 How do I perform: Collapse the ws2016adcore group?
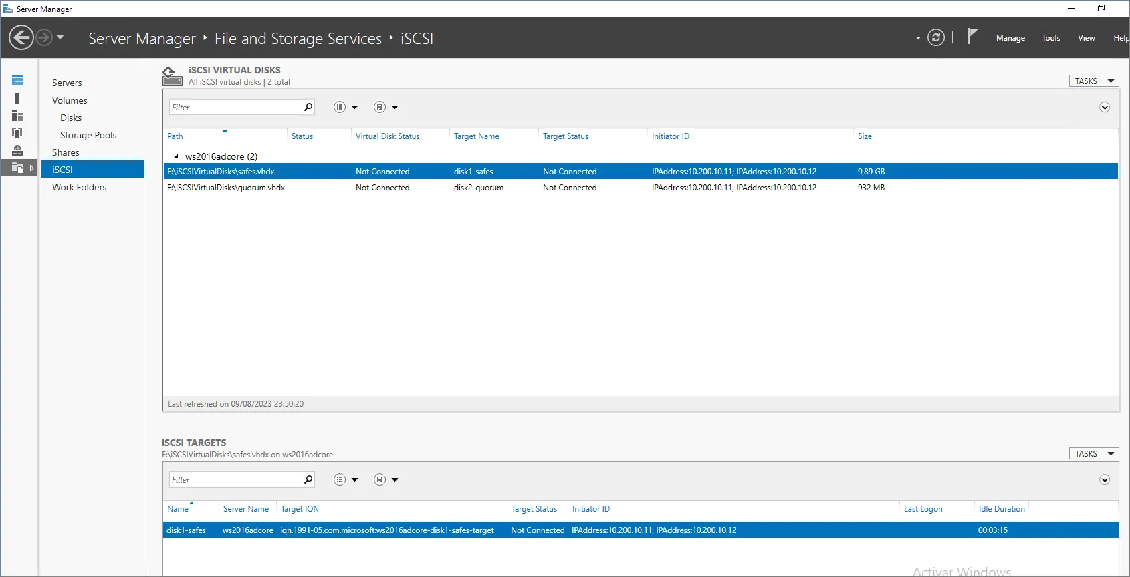pyautogui.click(x=176, y=156)
